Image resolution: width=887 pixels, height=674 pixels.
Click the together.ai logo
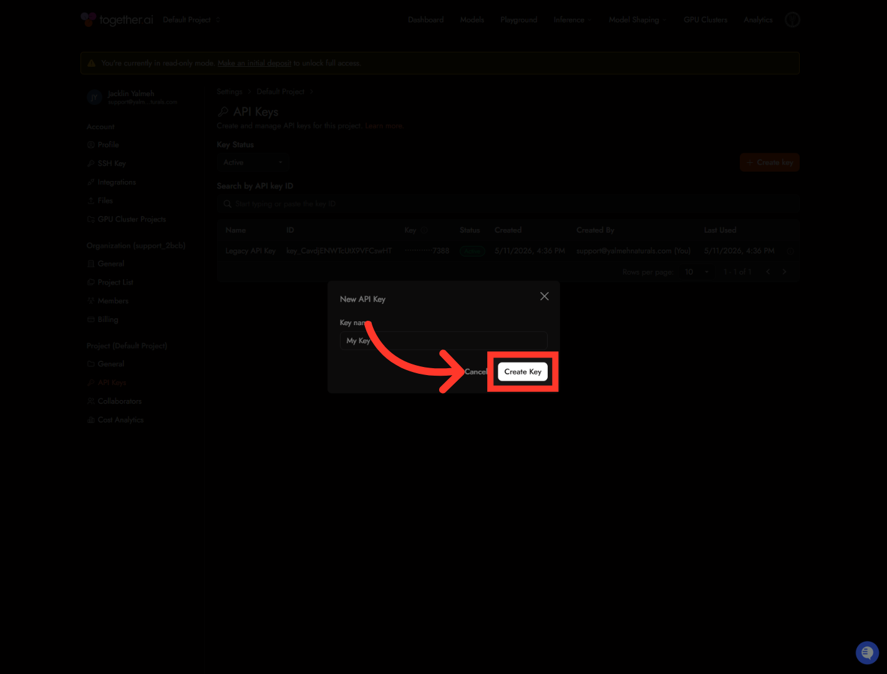[x=117, y=20]
